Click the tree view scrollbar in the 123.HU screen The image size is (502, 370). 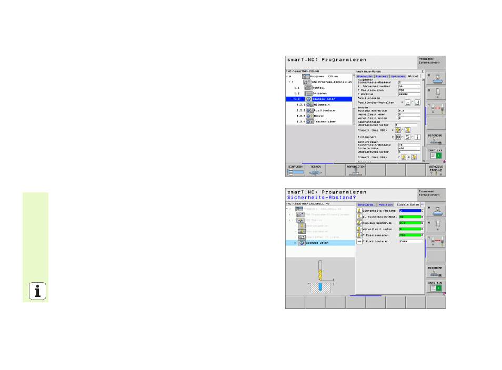click(354, 99)
